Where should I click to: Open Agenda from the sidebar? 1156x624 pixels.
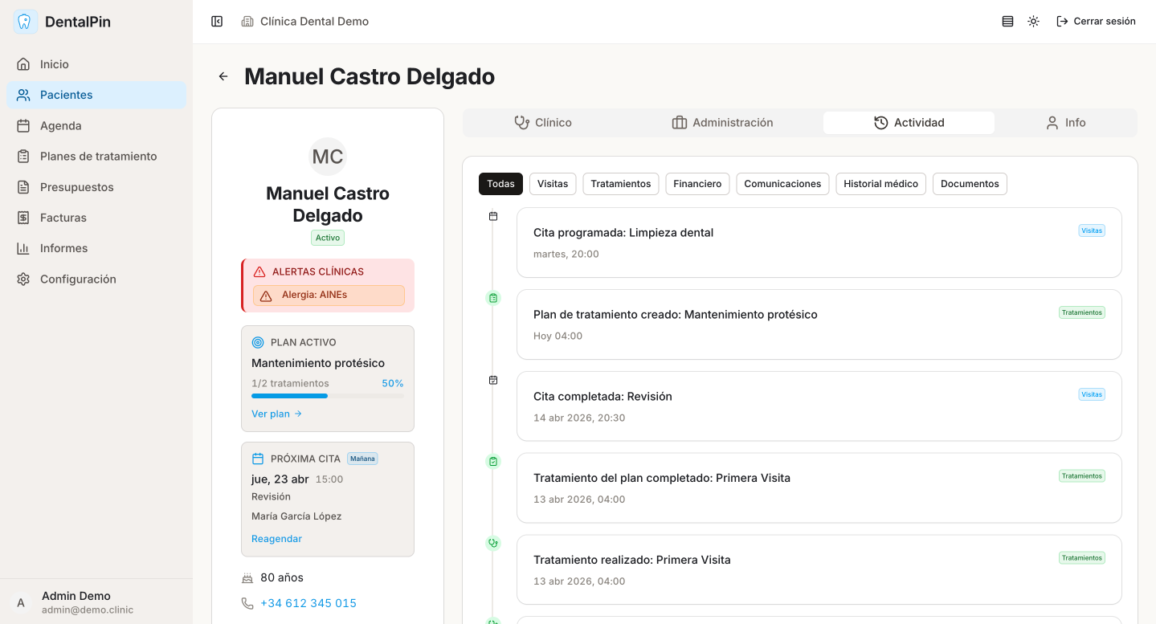click(61, 126)
